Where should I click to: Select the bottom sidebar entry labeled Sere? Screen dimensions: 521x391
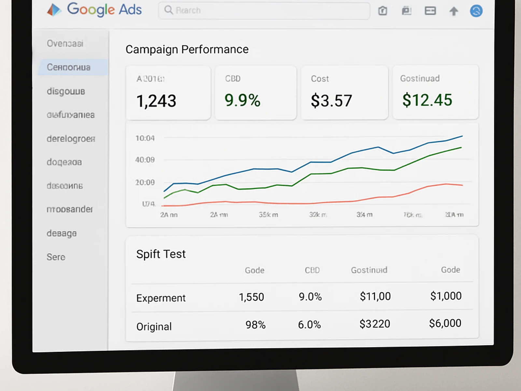coord(56,257)
